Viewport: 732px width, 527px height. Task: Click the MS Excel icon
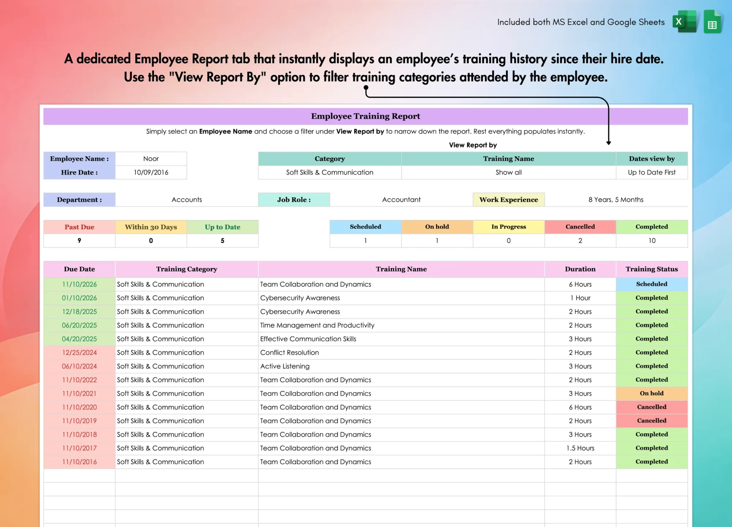(x=684, y=22)
